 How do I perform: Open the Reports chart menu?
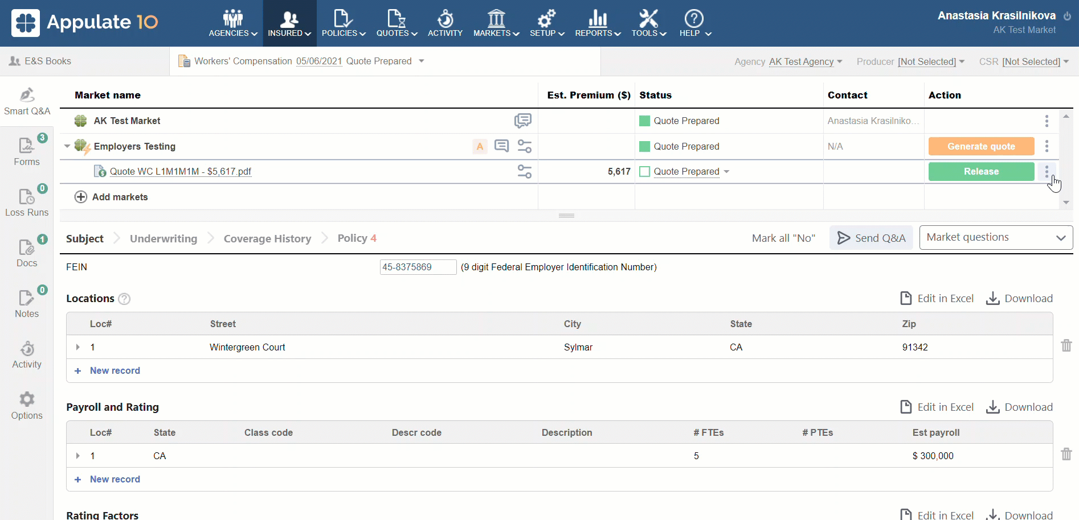(x=598, y=23)
